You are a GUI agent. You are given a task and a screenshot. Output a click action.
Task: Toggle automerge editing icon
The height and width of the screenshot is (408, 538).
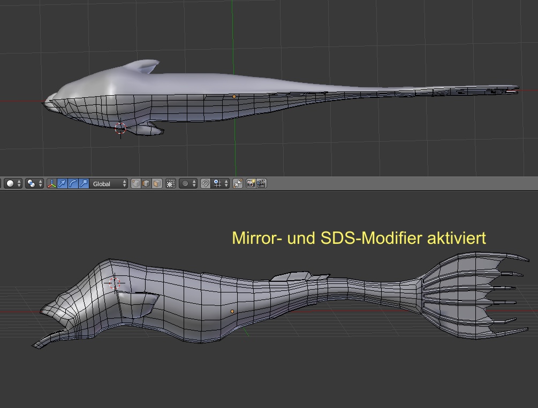coord(238,183)
